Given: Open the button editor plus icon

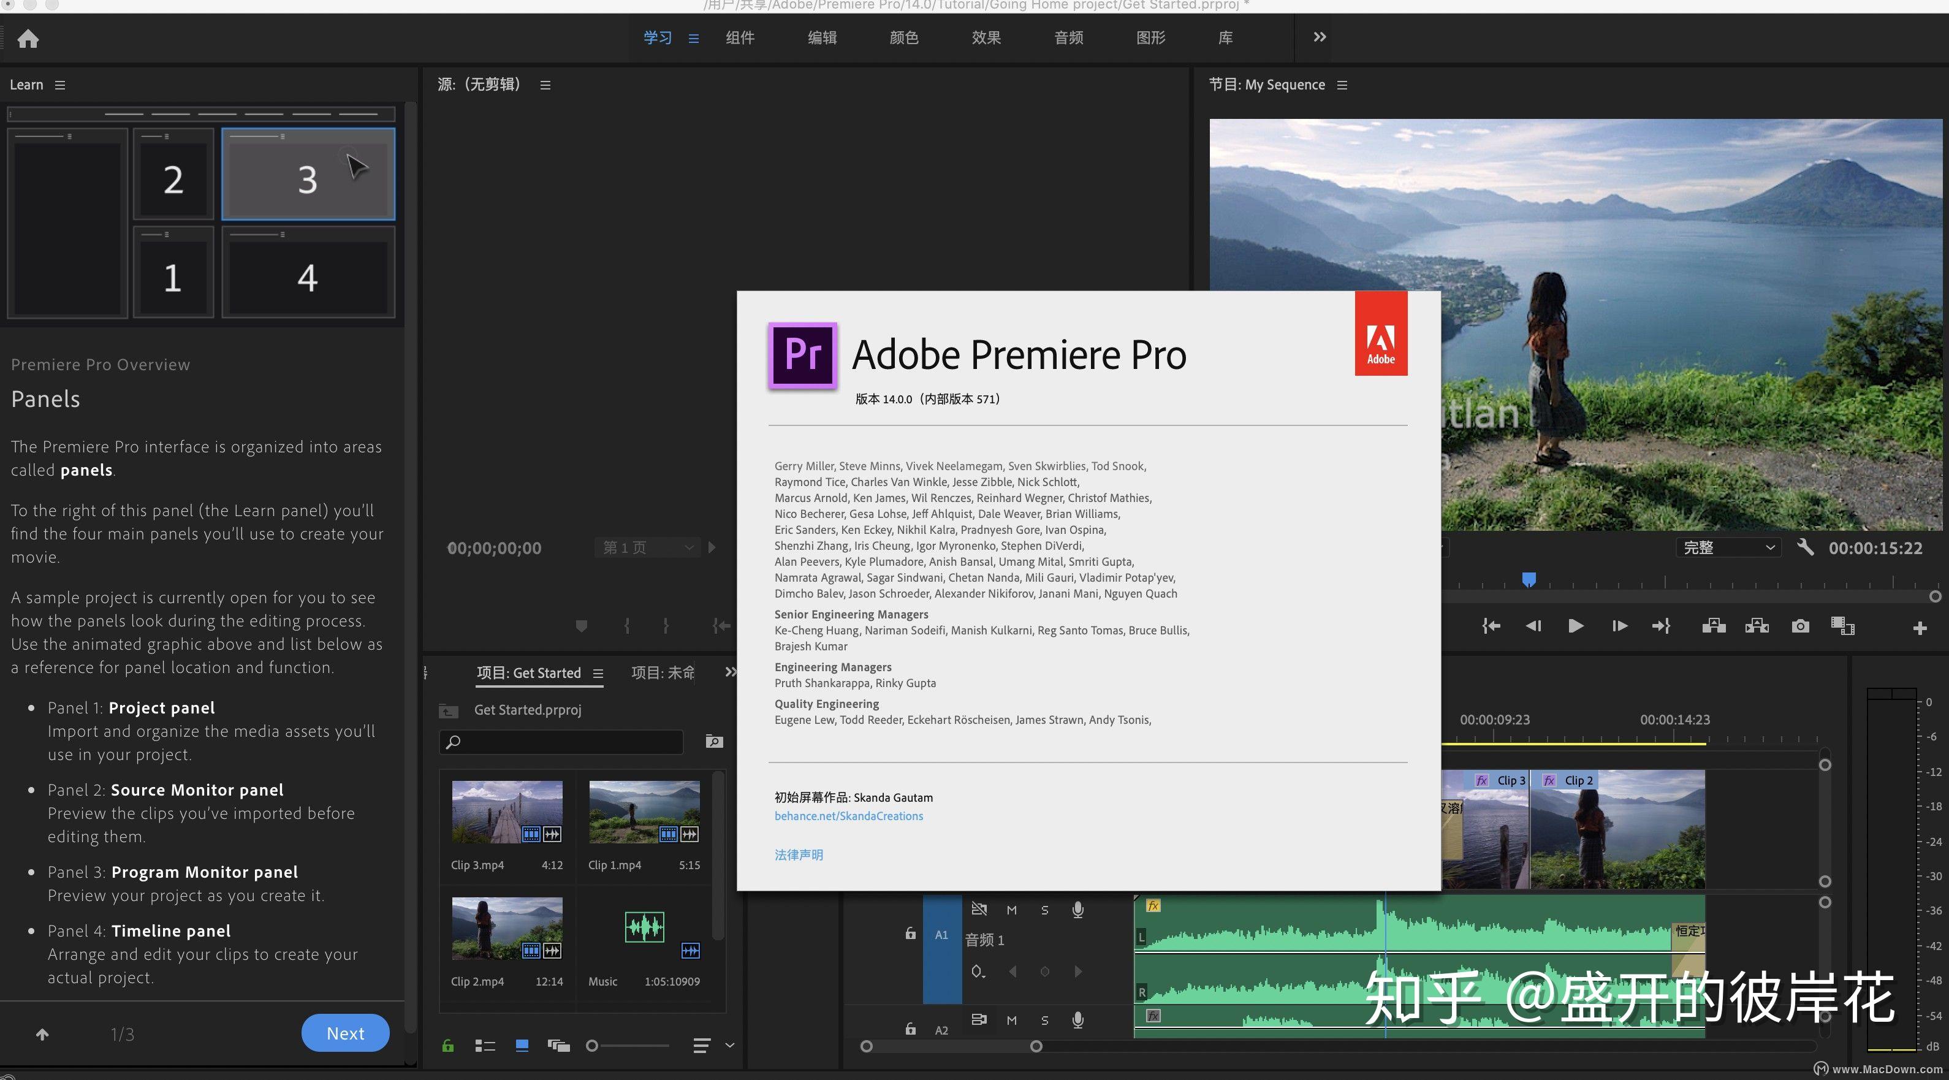Looking at the screenshot, I should pyautogui.click(x=1920, y=628).
